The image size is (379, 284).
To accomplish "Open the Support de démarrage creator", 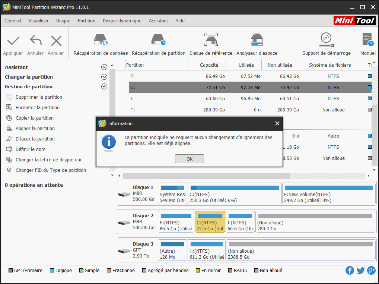I will pos(326,43).
